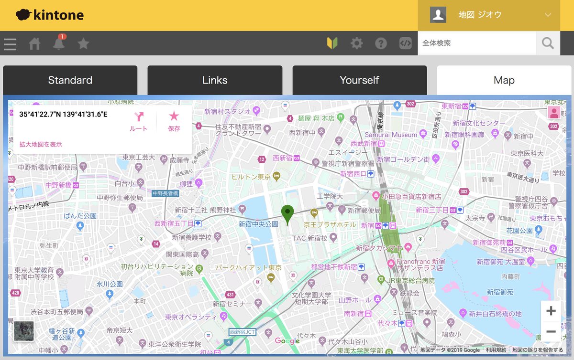The image size is (574, 360).
Task: Click the 新井白石終焉の地 marker
Action: pyautogui.click(x=463, y=313)
